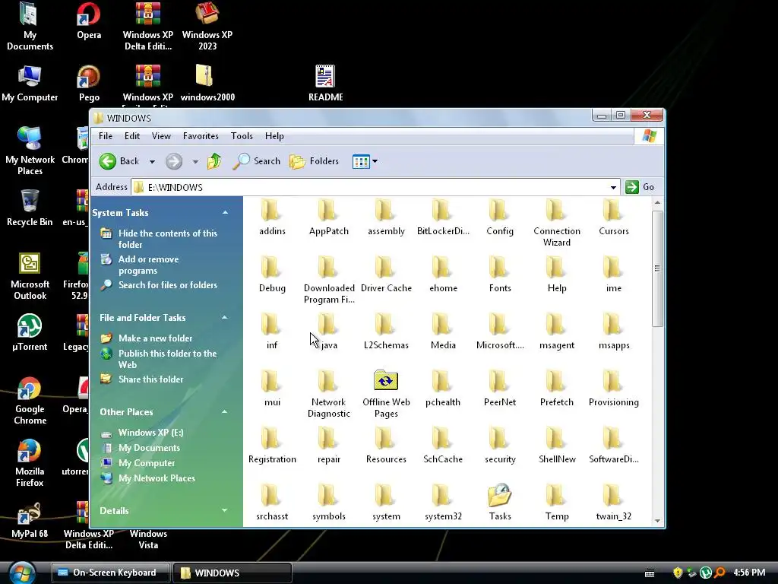This screenshot has height=584, width=778.
Task: Click Hide the contents of this folder
Action: coord(168,239)
